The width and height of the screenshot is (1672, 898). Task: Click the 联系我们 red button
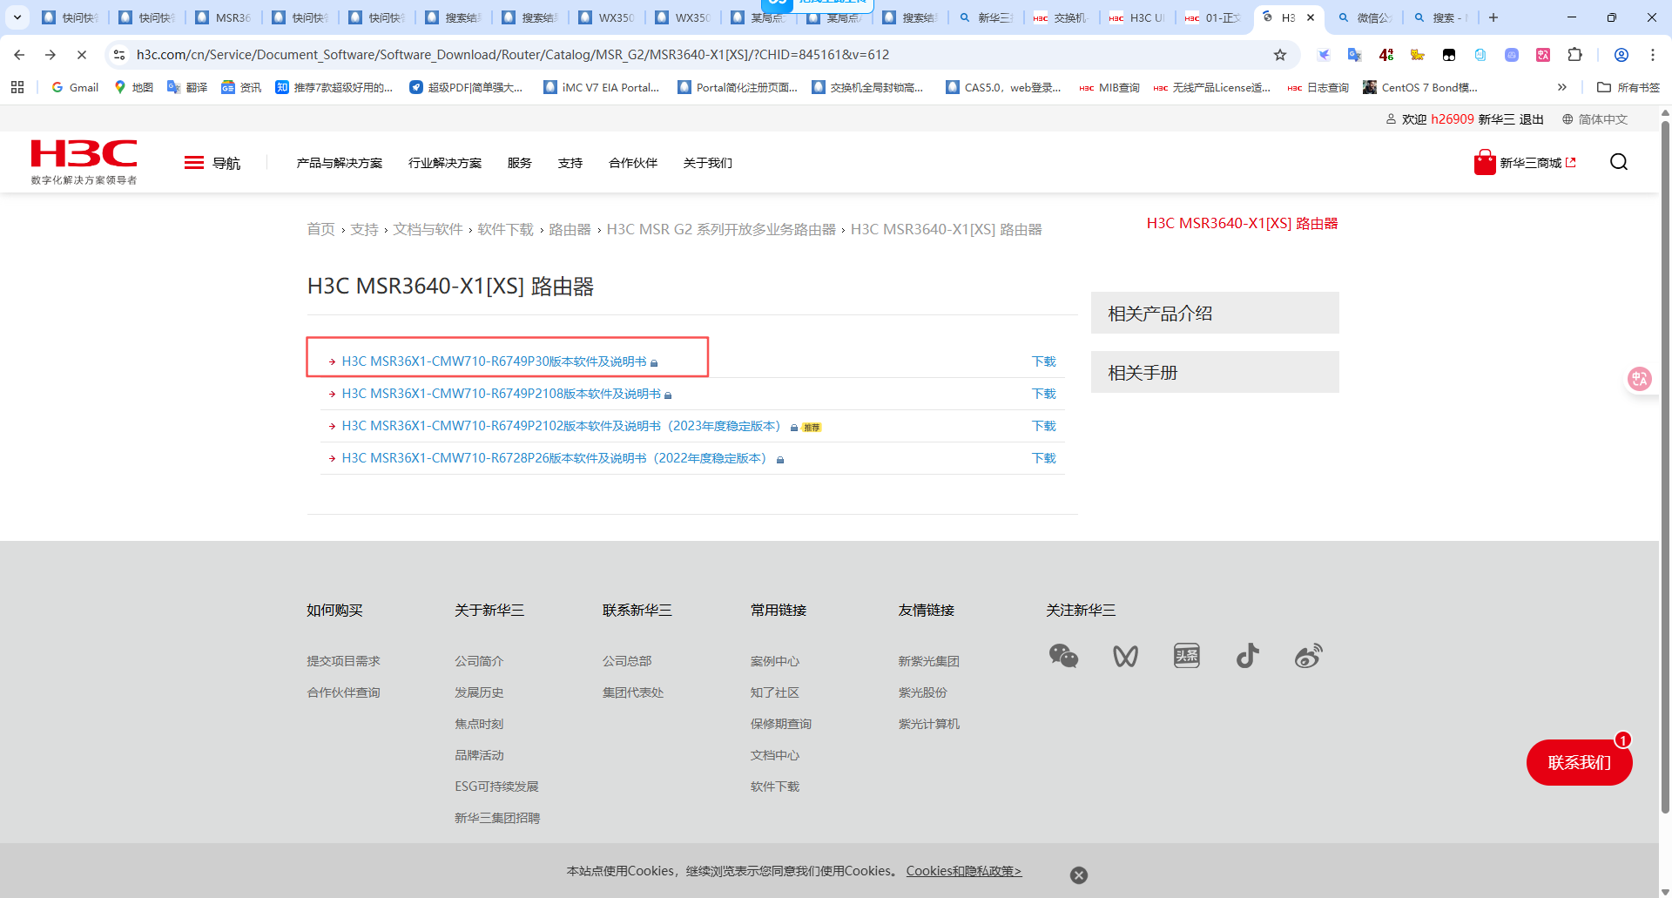tap(1580, 762)
